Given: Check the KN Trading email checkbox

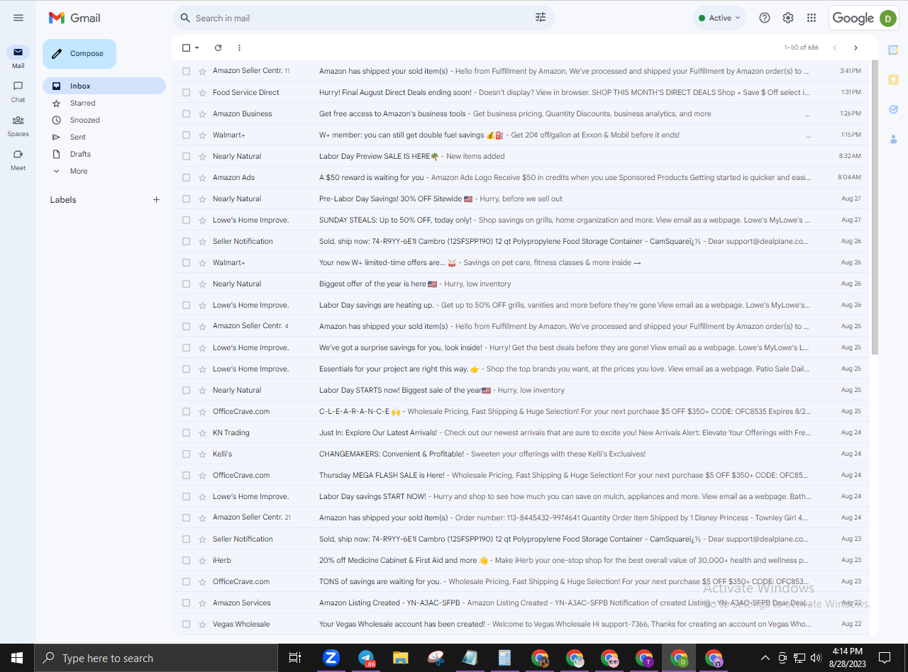Looking at the screenshot, I should [186, 432].
